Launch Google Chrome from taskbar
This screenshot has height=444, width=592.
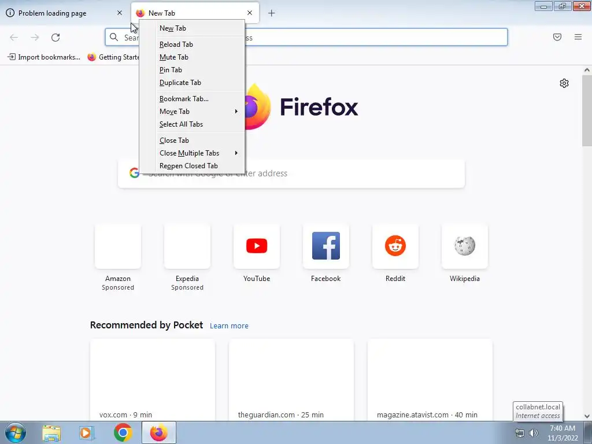[x=123, y=432]
